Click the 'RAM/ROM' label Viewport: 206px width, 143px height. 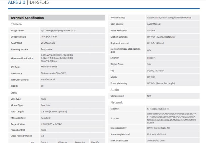coord(16,43)
